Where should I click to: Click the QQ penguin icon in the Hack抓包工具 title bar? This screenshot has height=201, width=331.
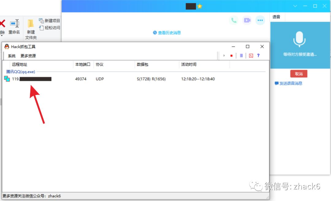coord(7,47)
